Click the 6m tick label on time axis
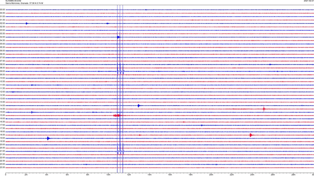 click(67, 175)
